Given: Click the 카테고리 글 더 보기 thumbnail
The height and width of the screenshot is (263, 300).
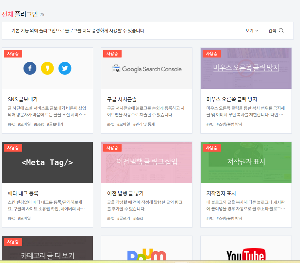Looking at the screenshot, I should pyautogui.click(x=47, y=248).
